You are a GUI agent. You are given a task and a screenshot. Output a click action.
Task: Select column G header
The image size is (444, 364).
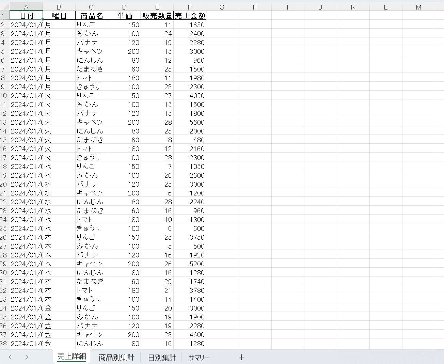click(222, 7)
